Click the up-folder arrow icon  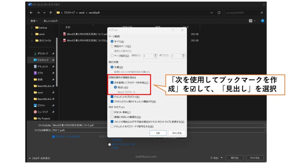click(50, 13)
